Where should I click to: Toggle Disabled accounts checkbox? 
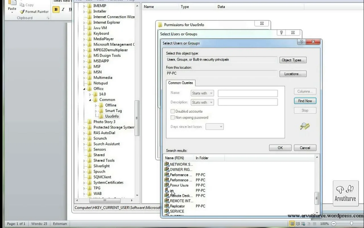click(x=172, y=111)
